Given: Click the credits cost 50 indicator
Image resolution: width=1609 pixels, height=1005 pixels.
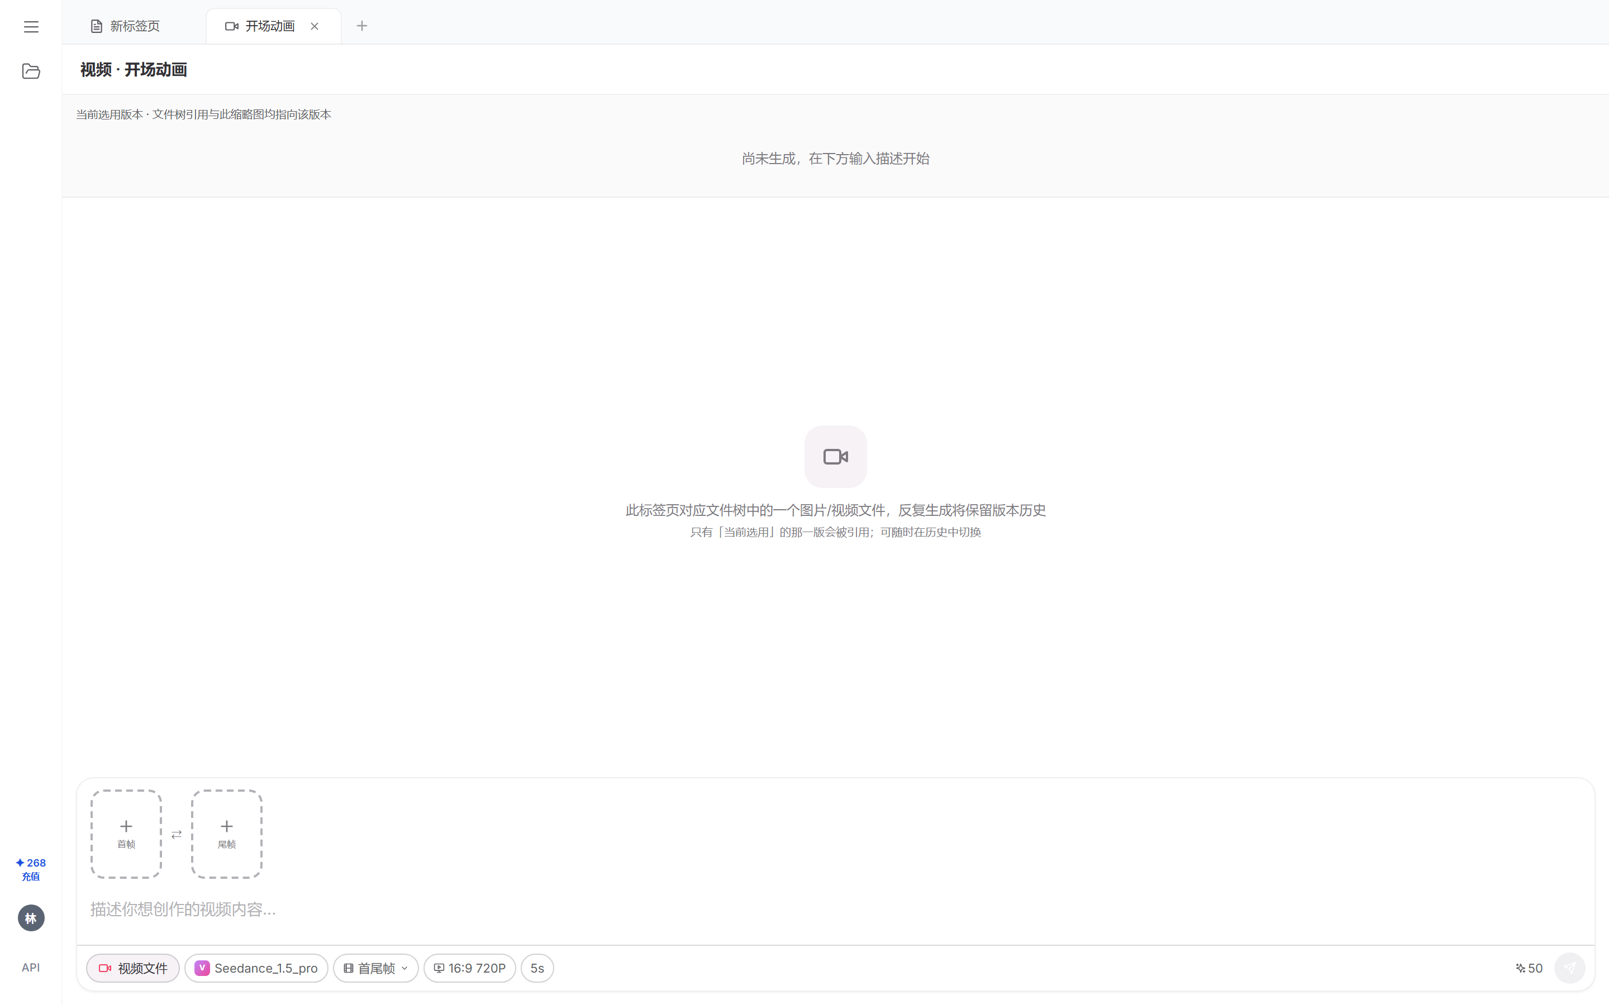Looking at the screenshot, I should tap(1529, 968).
